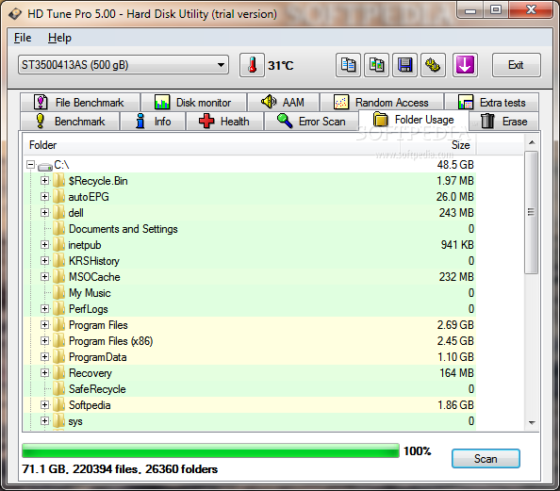The width and height of the screenshot is (560, 491).
Task: Click the Folder column header
Action: point(211,145)
